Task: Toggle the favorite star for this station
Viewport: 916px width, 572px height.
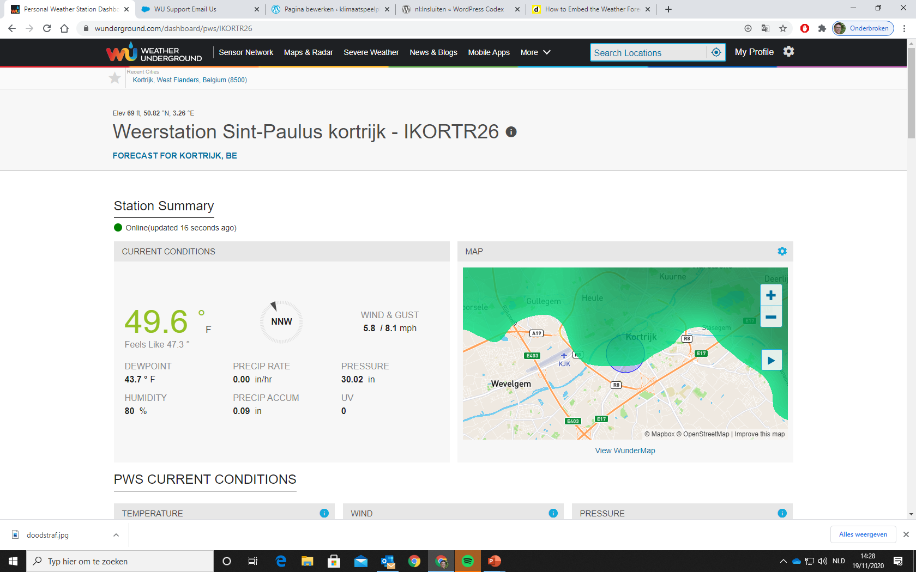Action: 115,78
